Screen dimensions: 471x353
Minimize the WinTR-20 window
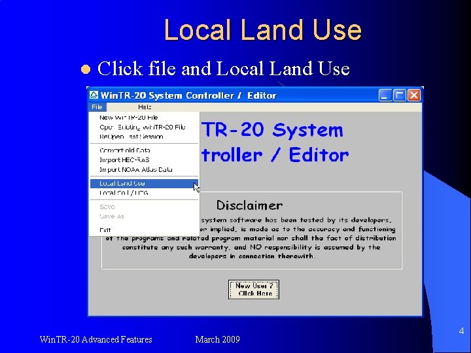385,95
